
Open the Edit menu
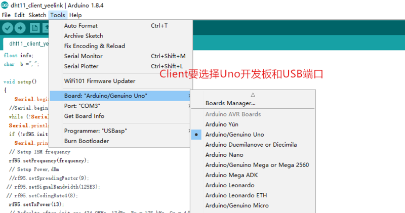click(19, 15)
